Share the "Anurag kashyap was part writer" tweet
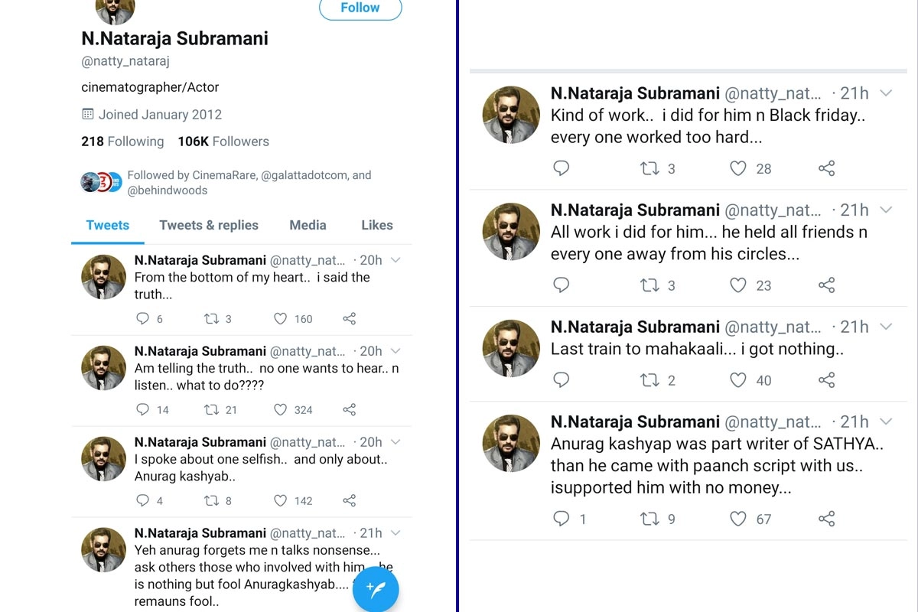The width and height of the screenshot is (918, 612). tap(826, 519)
